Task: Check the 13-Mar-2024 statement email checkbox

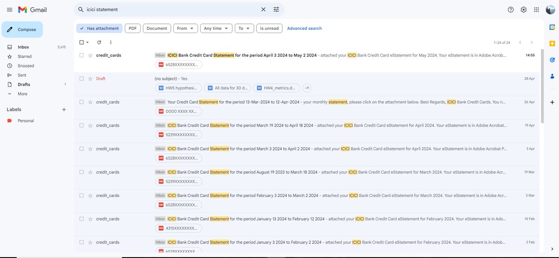Action: (82, 102)
